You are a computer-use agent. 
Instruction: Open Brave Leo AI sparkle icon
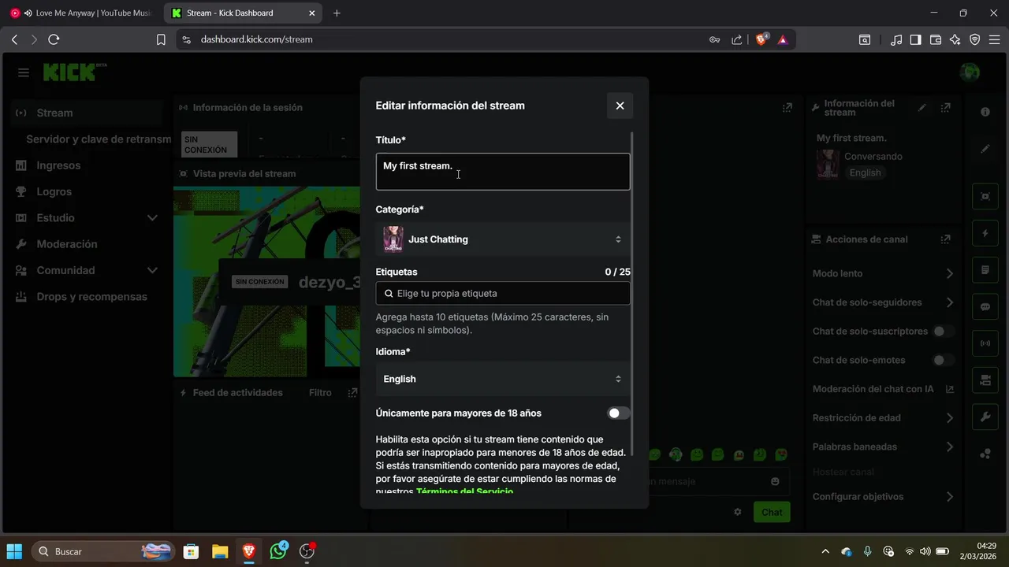pyautogui.click(x=955, y=39)
